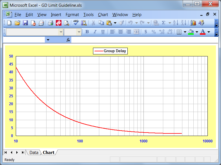
Task: Click the Redo arrow icon
Action: [142, 23]
